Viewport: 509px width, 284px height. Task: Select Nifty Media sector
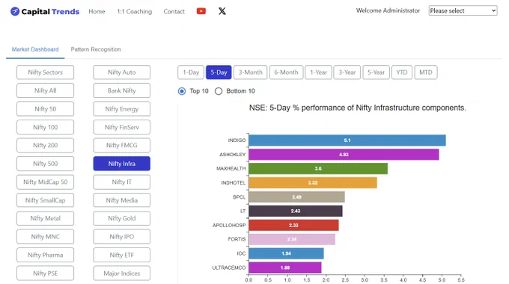(x=122, y=200)
